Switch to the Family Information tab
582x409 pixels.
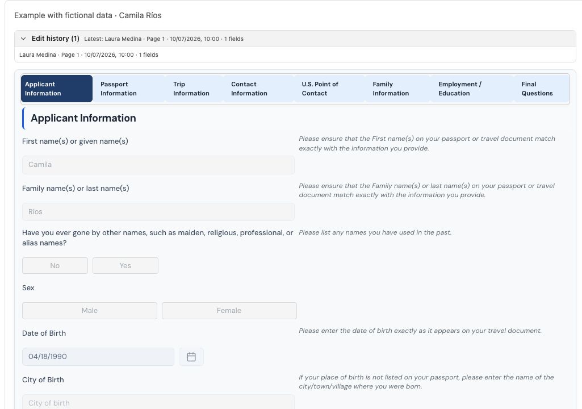398,89
